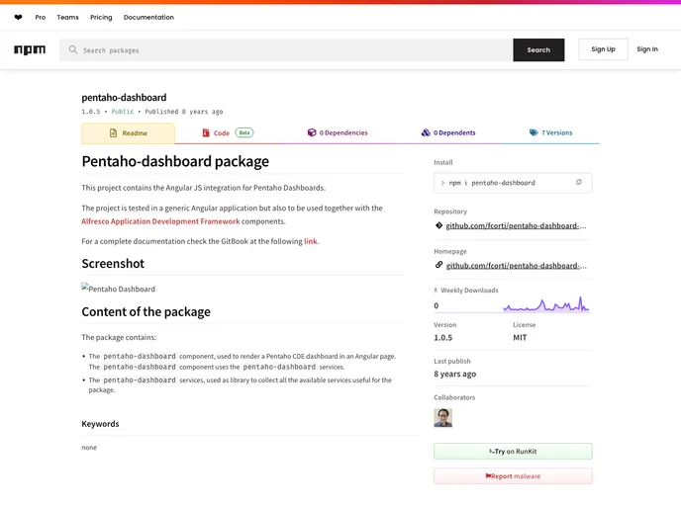Click the MIT license value

point(520,338)
